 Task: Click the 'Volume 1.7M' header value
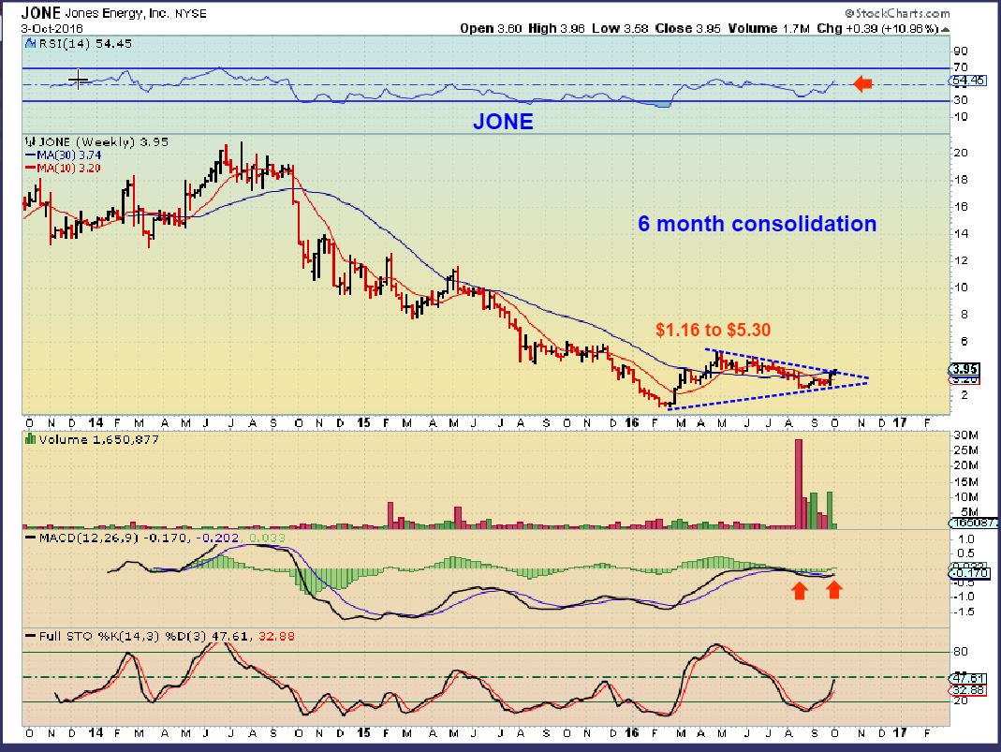(x=769, y=29)
